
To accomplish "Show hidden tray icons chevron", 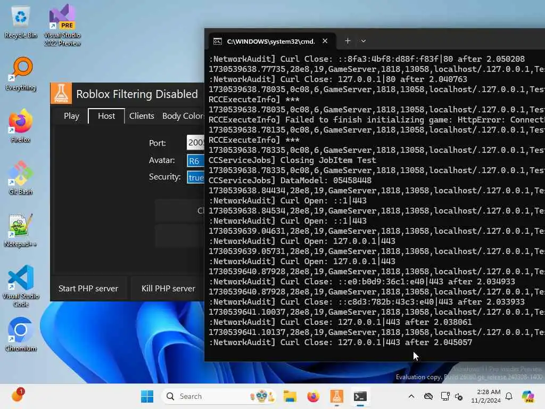I will pyautogui.click(x=411, y=396).
